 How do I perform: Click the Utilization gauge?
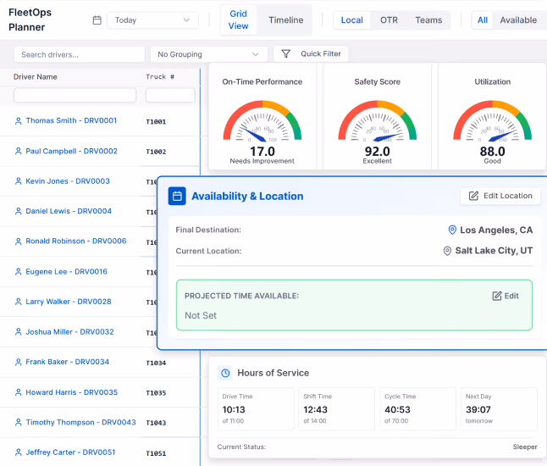[492, 121]
